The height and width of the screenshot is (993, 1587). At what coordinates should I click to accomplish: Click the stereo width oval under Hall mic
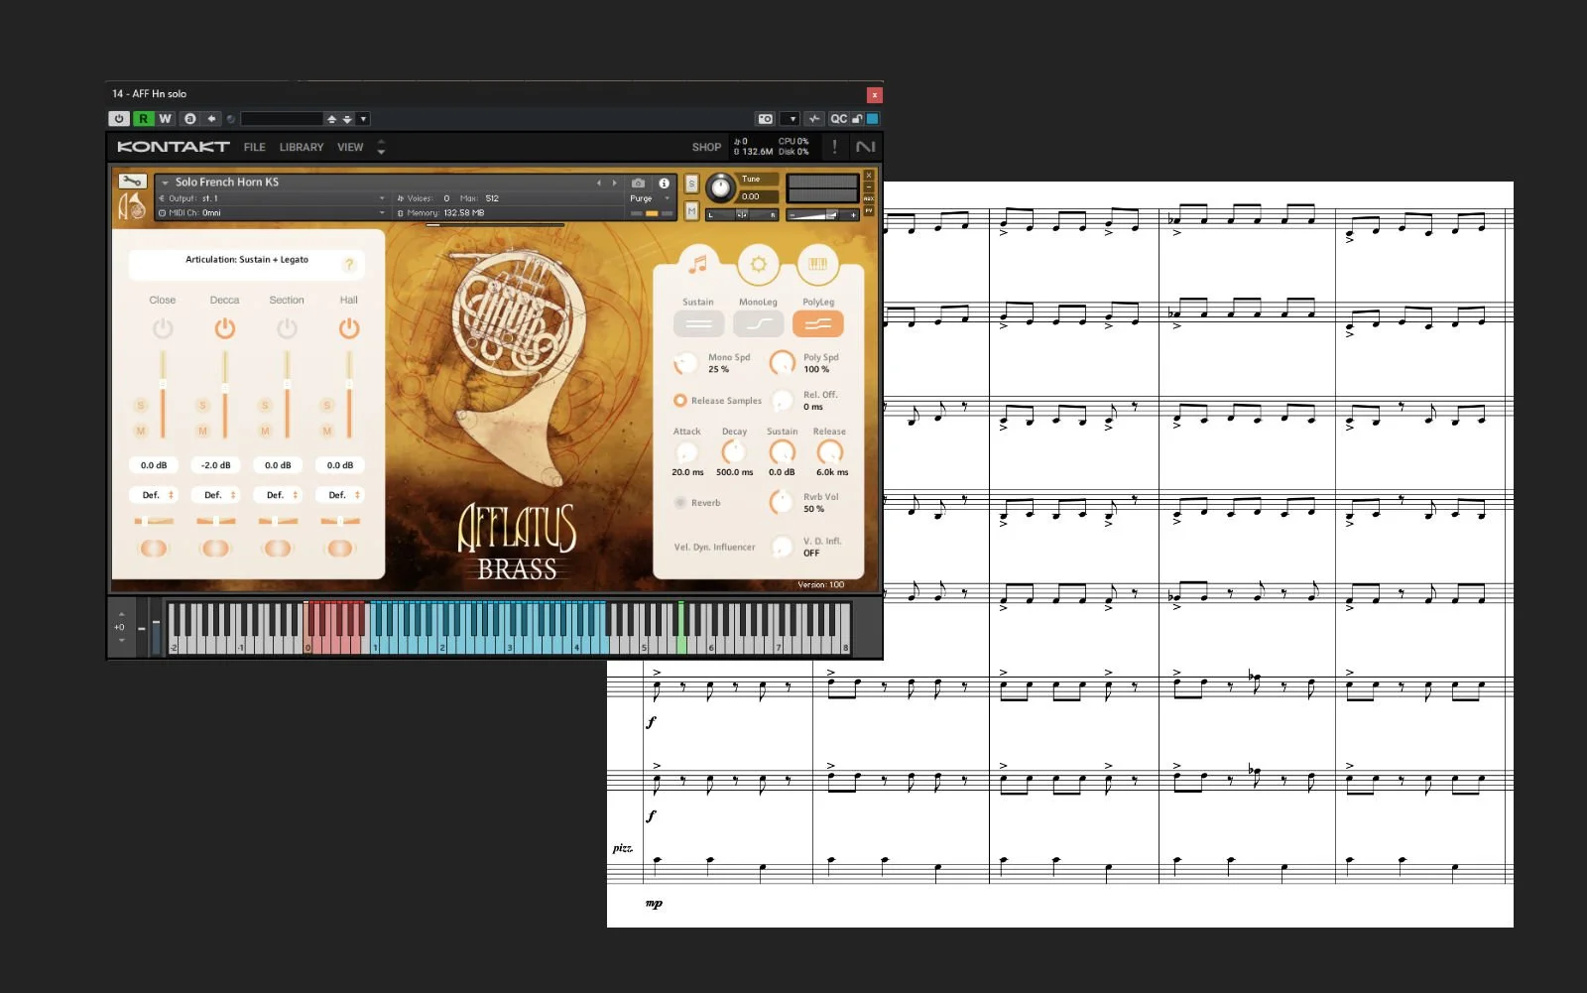[340, 548]
